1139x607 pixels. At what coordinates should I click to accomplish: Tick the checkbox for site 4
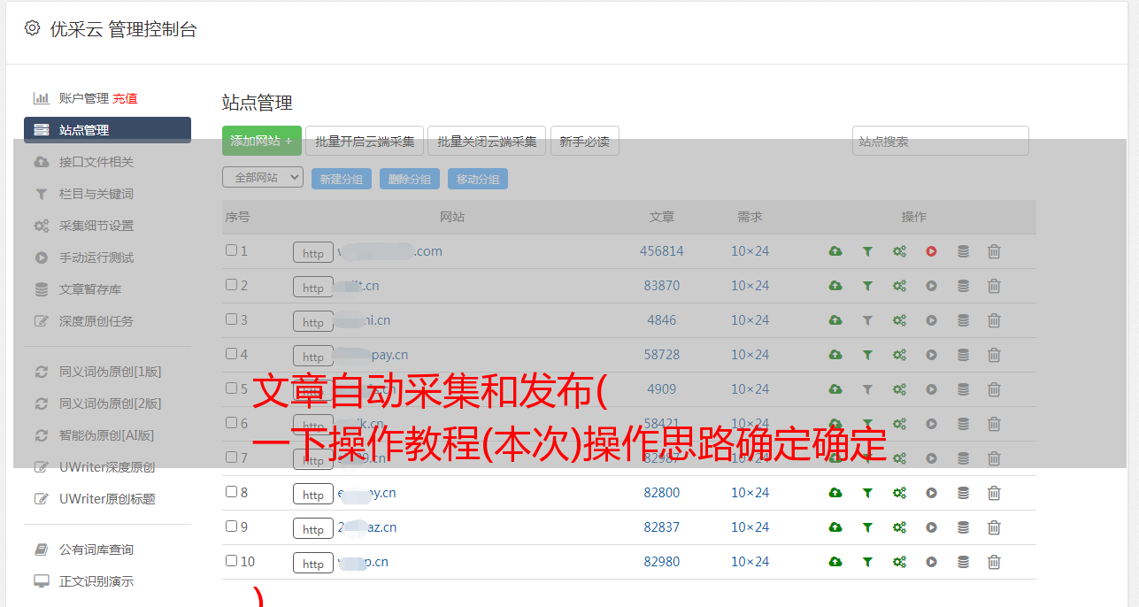[231, 354]
